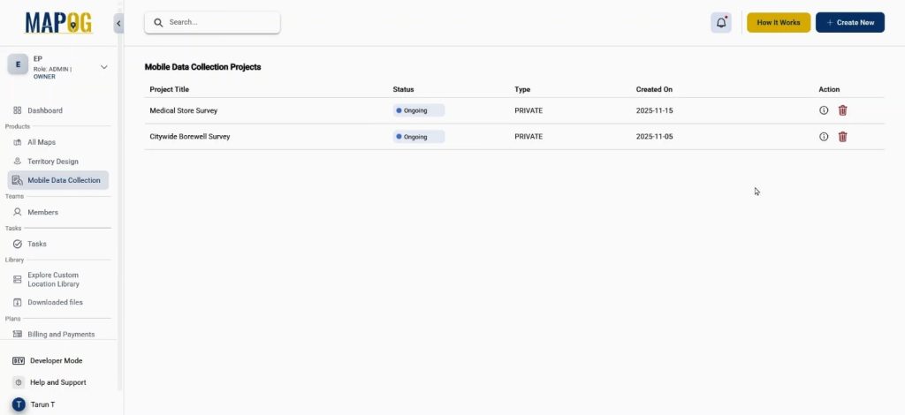Click the Status column header

coord(403,89)
